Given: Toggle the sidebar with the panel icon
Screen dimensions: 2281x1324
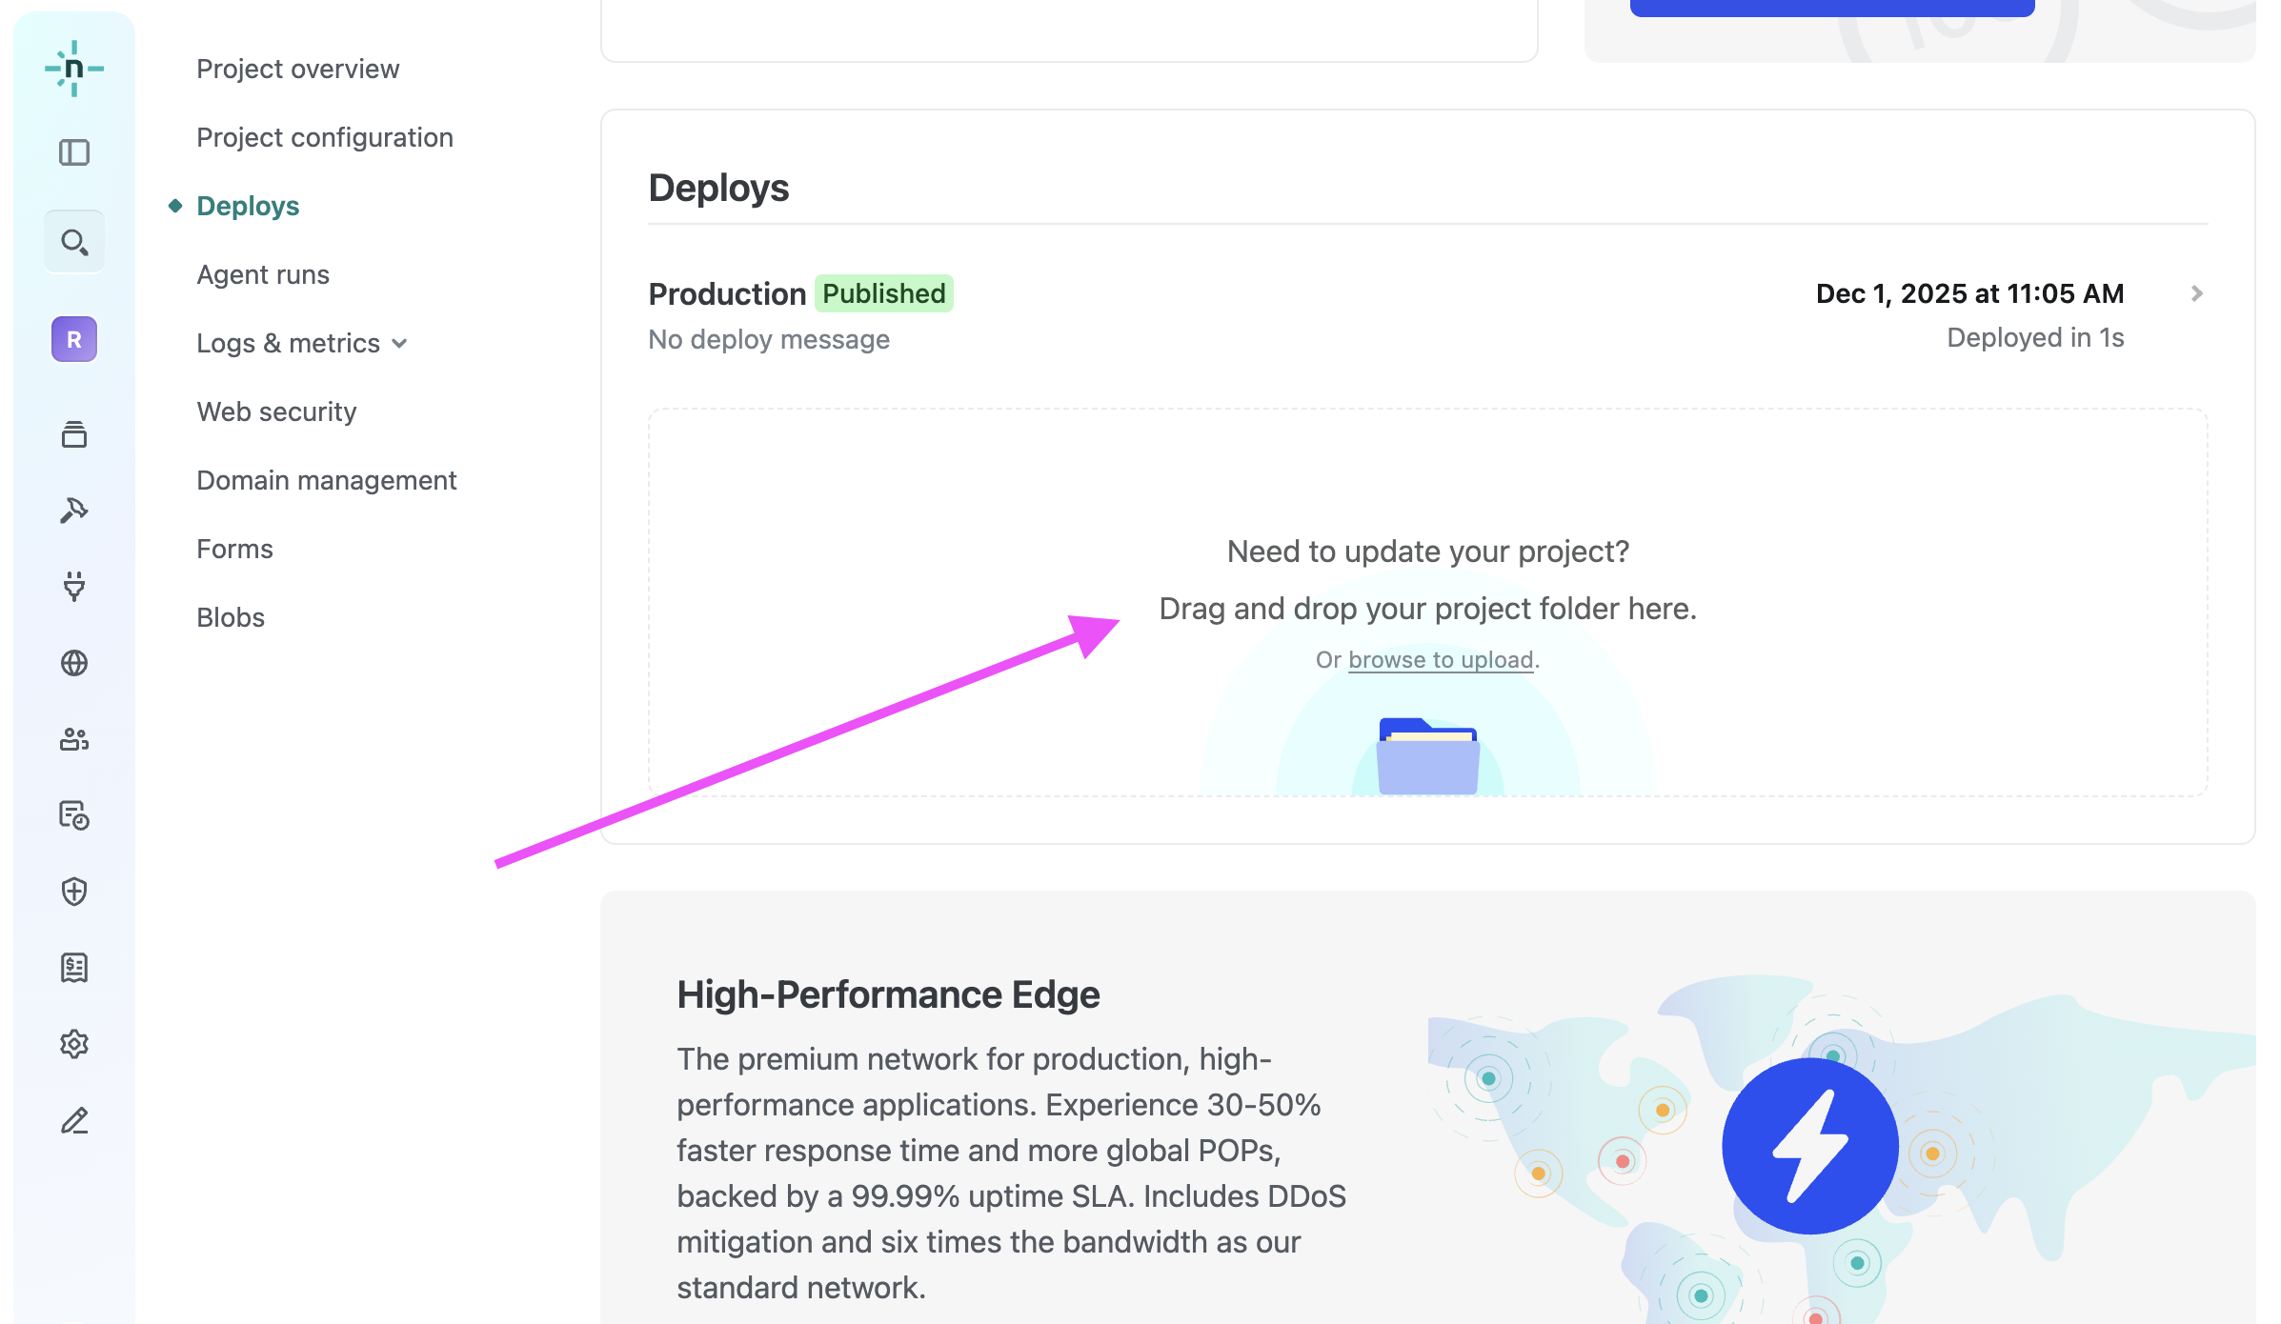Looking at the screenshot, I should pos(74,152).
